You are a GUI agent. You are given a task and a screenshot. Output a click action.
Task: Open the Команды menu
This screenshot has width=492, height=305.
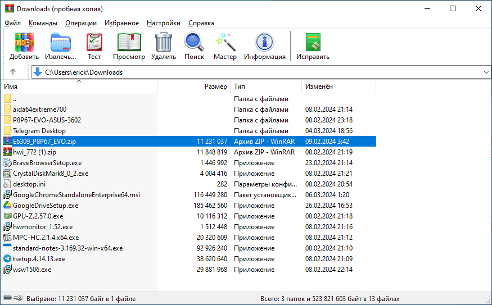tap(43, 23)
